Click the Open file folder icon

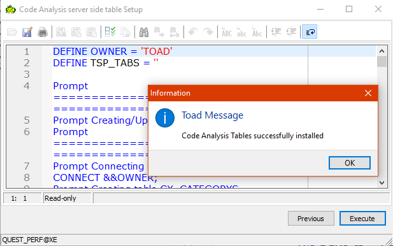(x=11, y=32)
